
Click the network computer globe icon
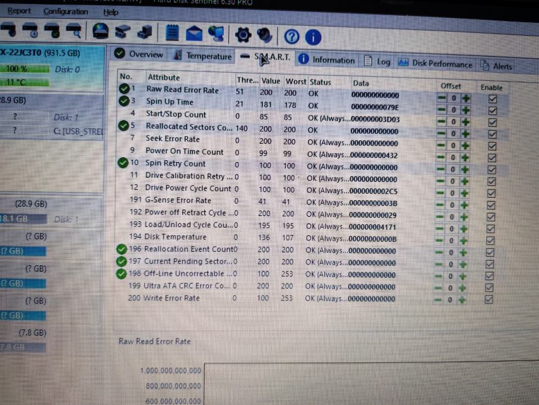(216, 34)
